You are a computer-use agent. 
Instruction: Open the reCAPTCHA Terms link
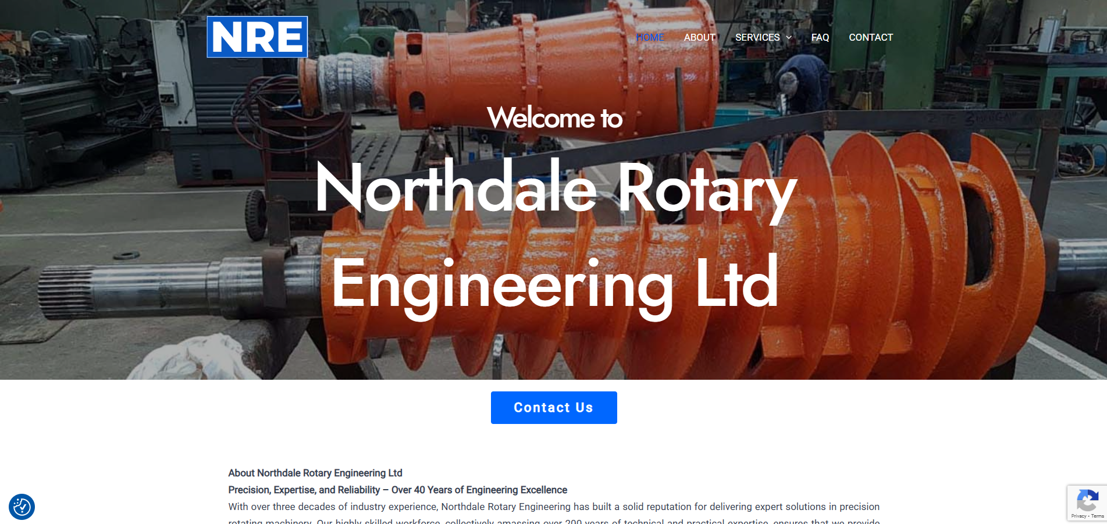coord(1098,516)
